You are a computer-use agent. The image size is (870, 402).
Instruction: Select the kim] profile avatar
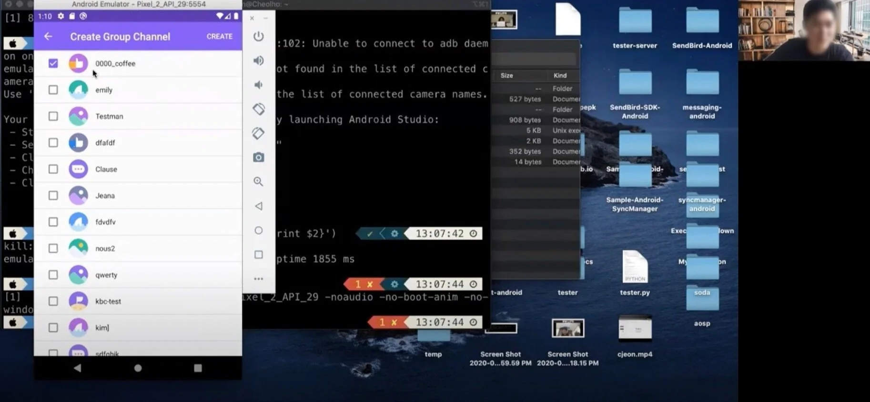pos(78,328)
